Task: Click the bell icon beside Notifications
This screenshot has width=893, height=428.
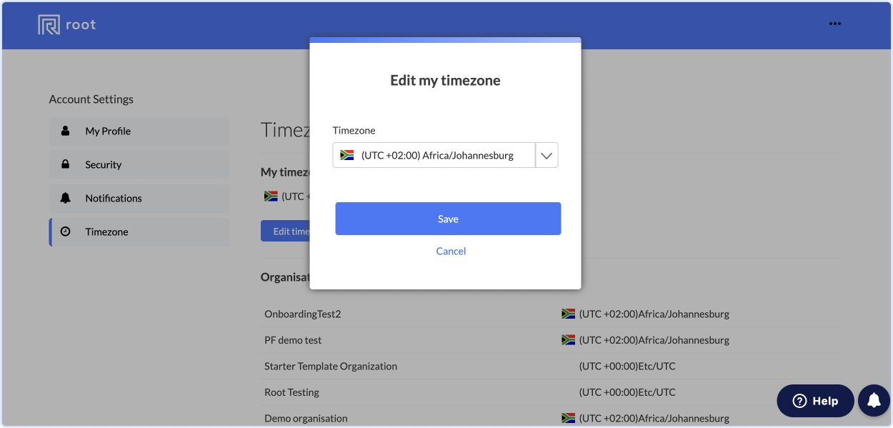Action: click(66, 198)
